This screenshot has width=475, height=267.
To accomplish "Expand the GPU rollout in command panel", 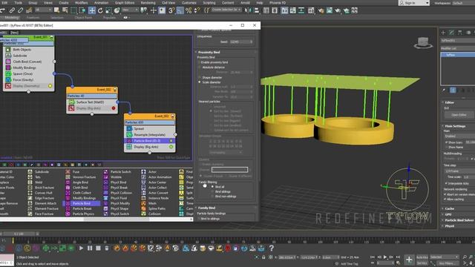I will point(448,214).
